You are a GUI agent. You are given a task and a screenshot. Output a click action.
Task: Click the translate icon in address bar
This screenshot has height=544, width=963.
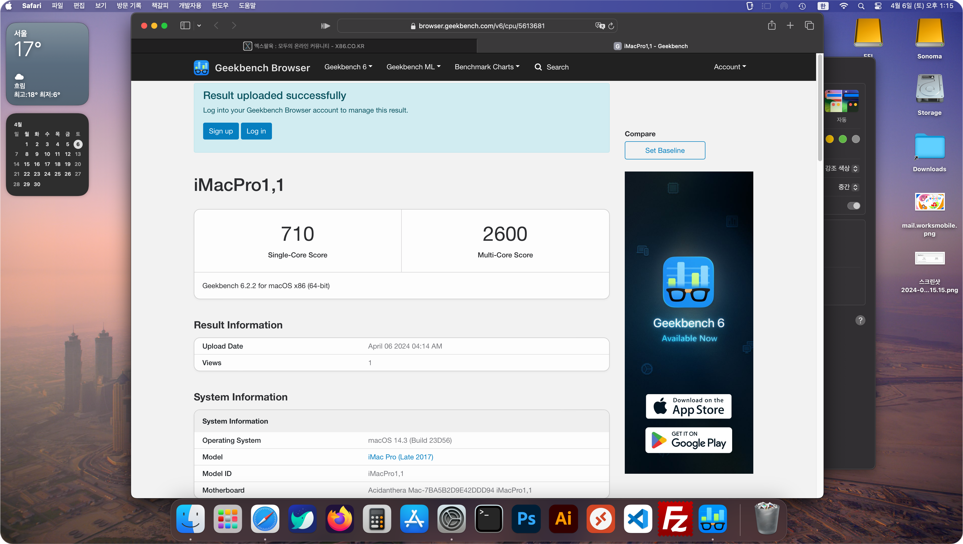(600, 25)
